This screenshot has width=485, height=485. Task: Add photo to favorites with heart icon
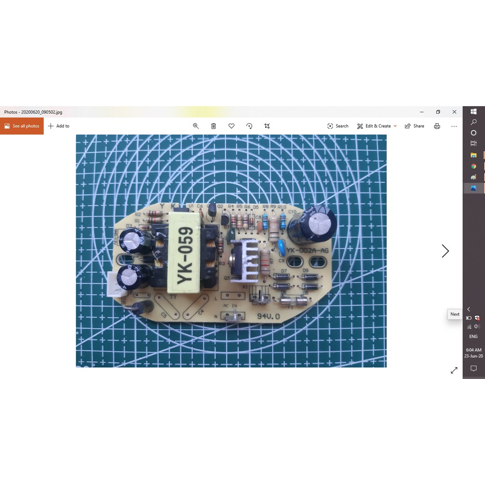point(232,126)
